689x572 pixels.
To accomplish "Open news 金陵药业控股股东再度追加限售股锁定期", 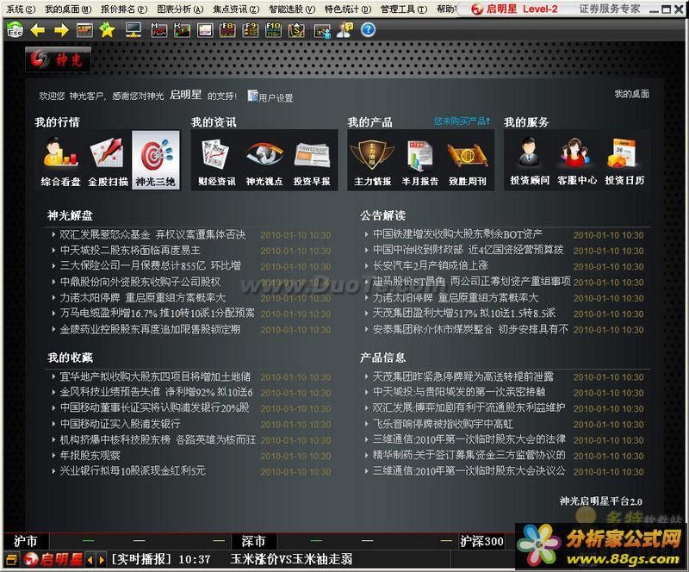I will coord(150,329).
